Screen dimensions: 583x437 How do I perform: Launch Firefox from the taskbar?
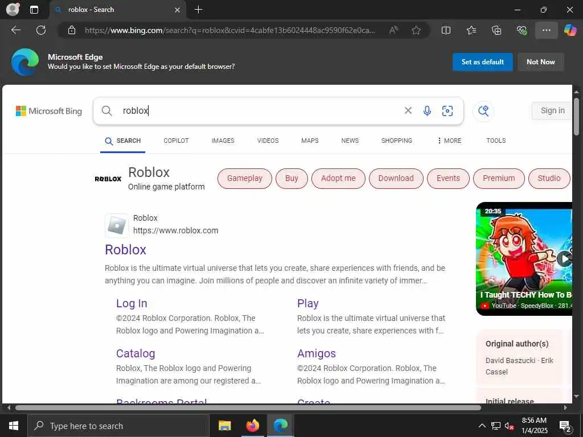(252, 426)
